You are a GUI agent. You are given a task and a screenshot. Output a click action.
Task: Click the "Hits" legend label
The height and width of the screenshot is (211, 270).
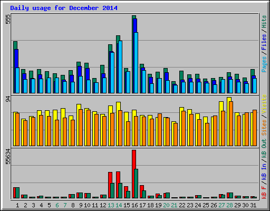tap(264, 22)
